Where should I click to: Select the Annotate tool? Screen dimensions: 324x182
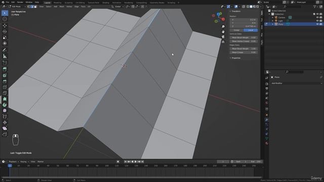point(5,50)
